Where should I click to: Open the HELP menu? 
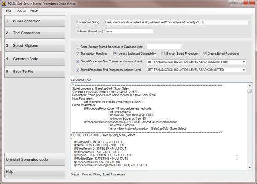(x=34, y=11)
